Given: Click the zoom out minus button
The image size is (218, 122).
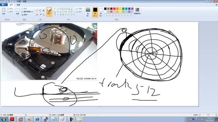Looking at the screenshot, I should pyautogui.click(x=200, y=115).
